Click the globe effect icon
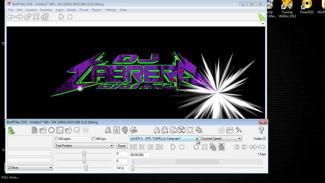The image size is (325, 183). pos(182,130)
